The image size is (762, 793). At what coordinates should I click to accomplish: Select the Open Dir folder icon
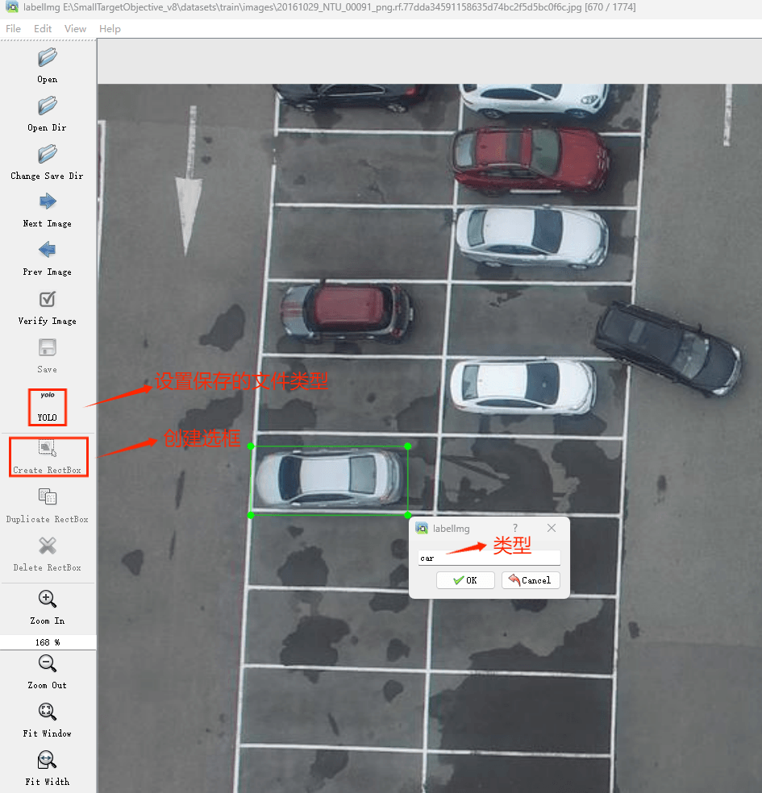pyautogui.click(x=48, y=106)
